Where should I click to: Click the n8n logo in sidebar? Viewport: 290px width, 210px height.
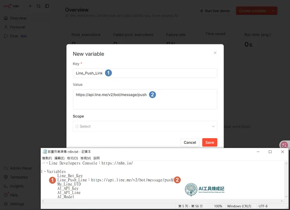click(11, 6)
